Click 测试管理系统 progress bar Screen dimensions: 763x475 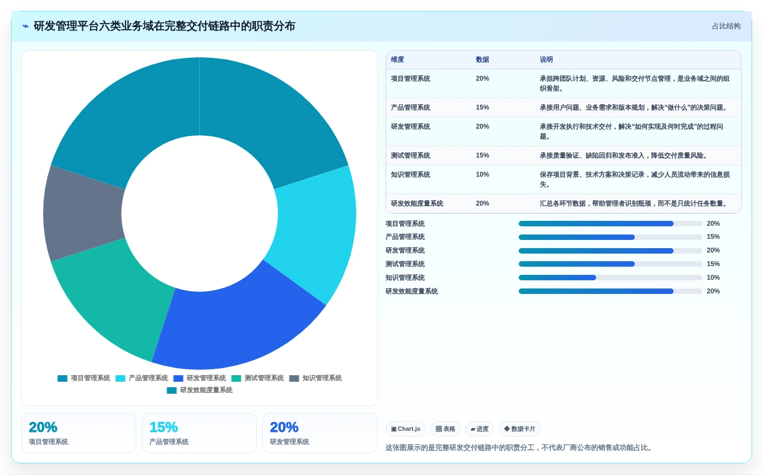tap(610, 264)
